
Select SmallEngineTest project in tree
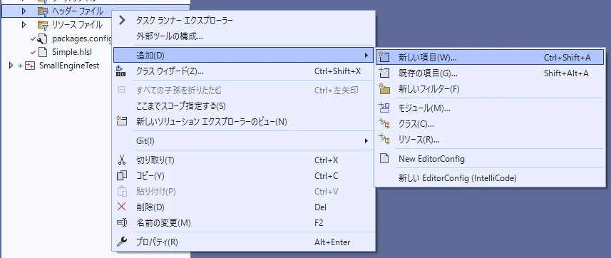[x=69, y=66]
